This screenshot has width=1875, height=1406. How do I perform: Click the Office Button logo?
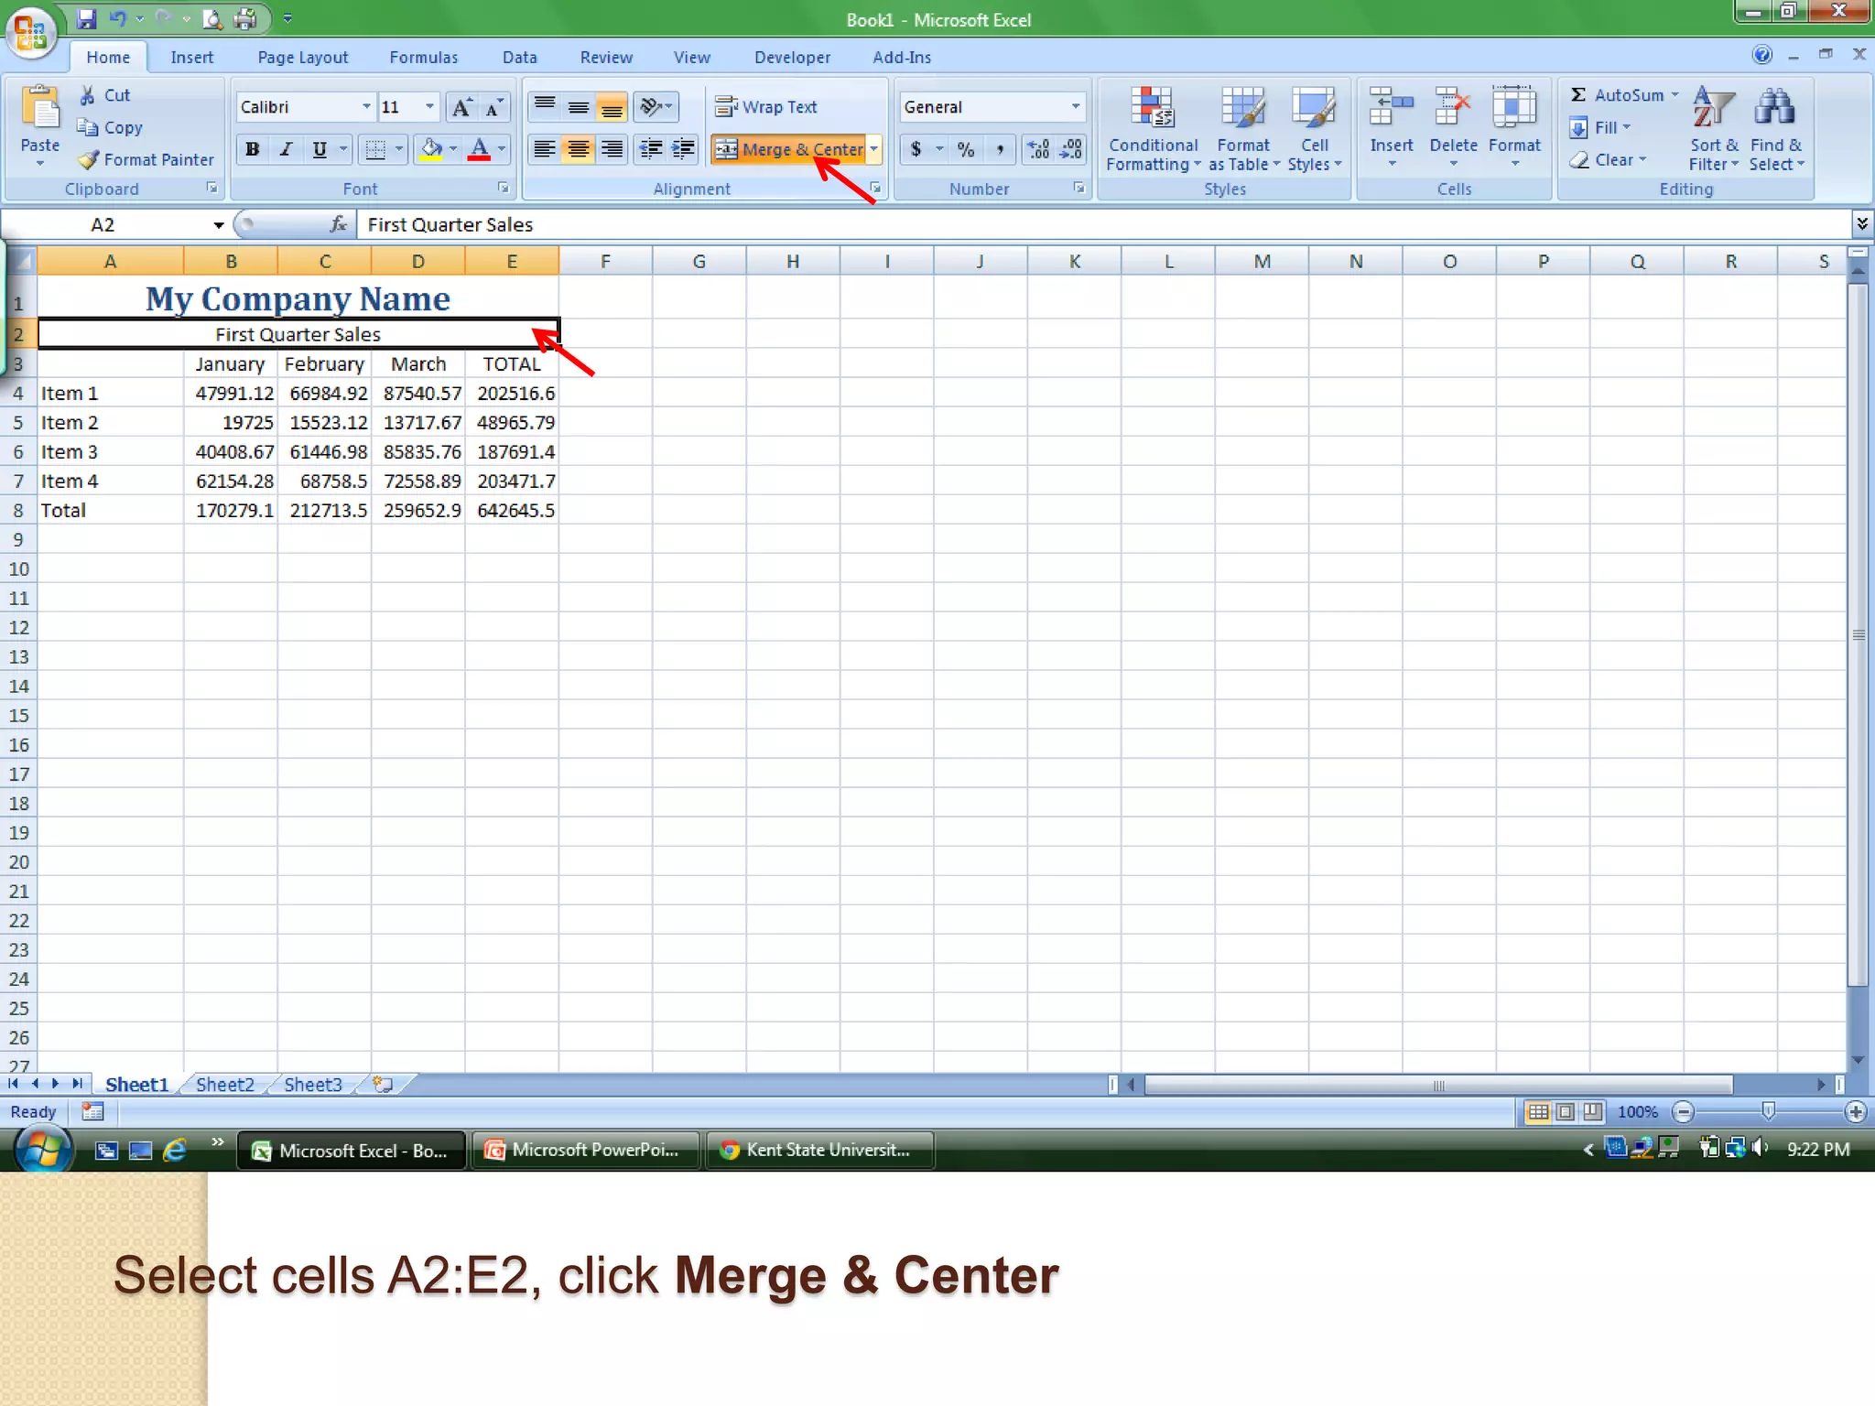pos(31,33)
